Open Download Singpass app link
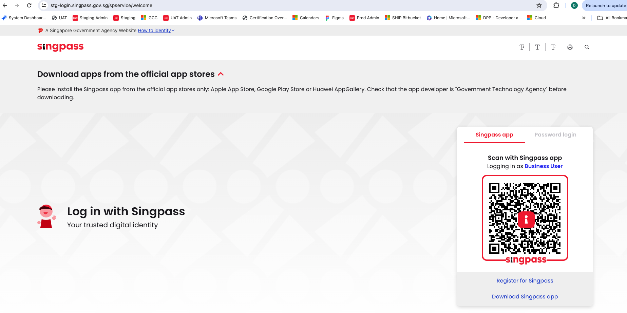Viewport: 627px width, 313px height. [x=525, y=297]
